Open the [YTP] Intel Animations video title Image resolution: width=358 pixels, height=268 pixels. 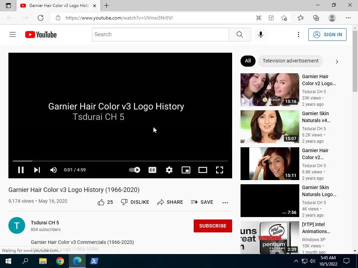(316, 228)
